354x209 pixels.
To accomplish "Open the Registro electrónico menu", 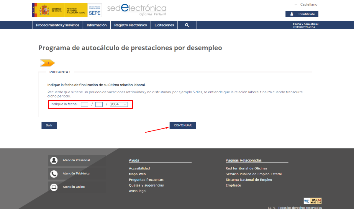I will (131, 25).
